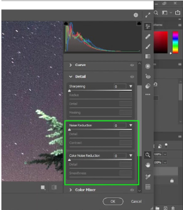The image size is (183, 210).
Task: Select the Red Eye removal tool
Action: pyautogui.click(x=148, y=76)
